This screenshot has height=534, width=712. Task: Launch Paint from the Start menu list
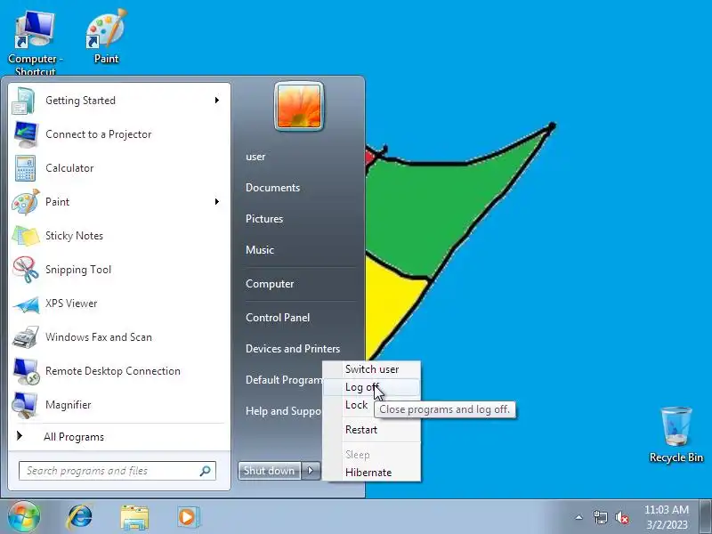tap(119, 202)
